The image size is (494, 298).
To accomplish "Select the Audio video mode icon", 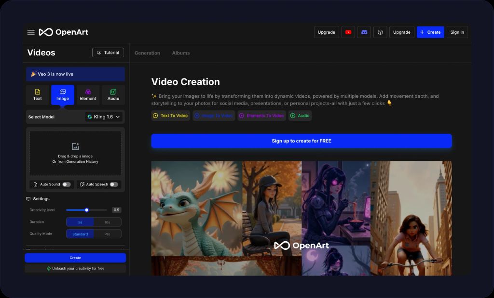I will (113, 94).
